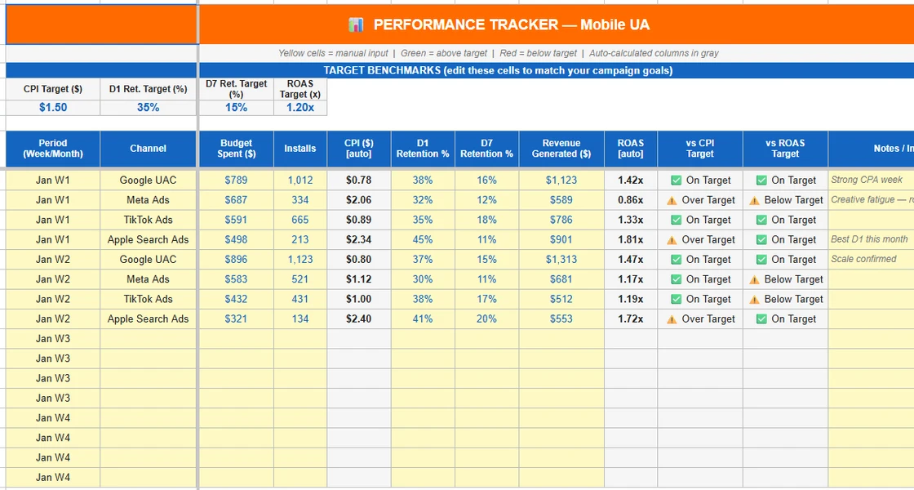The height and width of the screenshot is (490, 914).
Task: Select the Jan W1 Apple Search Ads channel cell
Action: coord(148,240)
